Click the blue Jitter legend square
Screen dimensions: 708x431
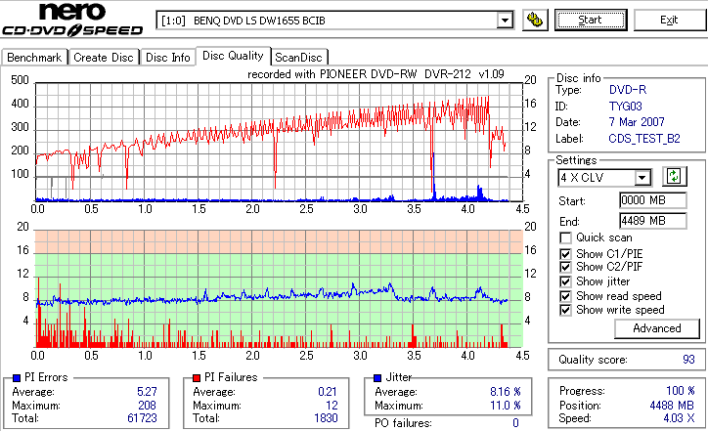click(377, 378)
